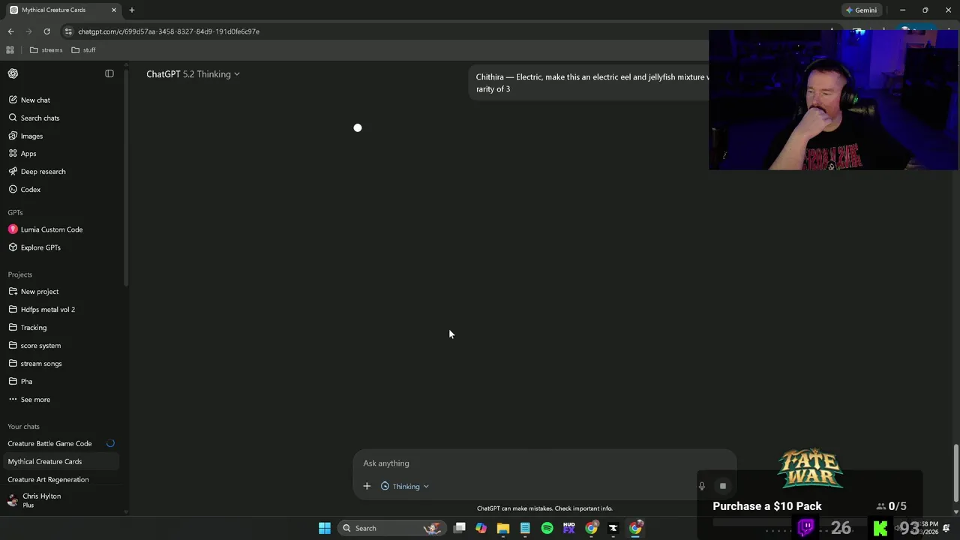Collapse the sidebar with the panel icon
960x540 pixels.
point(109,73)
